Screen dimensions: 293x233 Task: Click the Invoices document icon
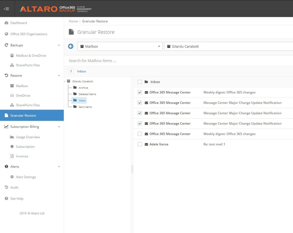pos(12,156)
